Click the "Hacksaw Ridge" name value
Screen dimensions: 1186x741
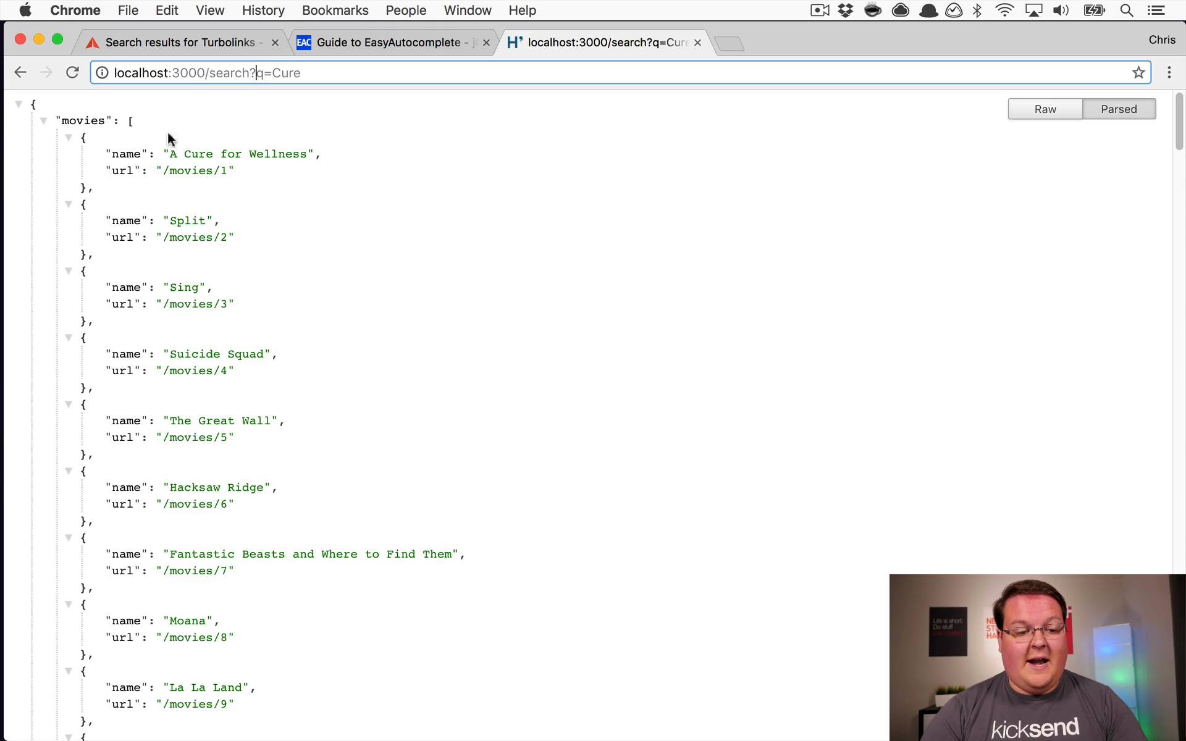(217, 488)
